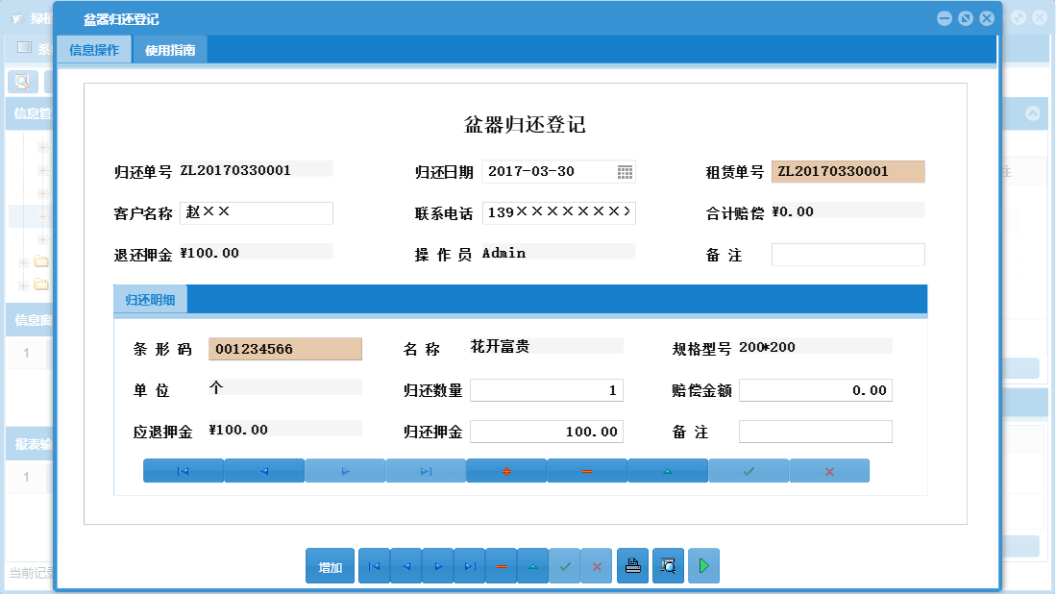Go to previous record in detail navigator

[264, 470]
